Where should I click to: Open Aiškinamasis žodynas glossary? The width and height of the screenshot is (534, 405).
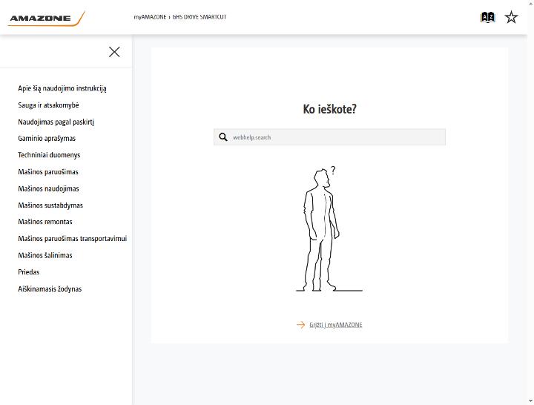pos(50,289)
